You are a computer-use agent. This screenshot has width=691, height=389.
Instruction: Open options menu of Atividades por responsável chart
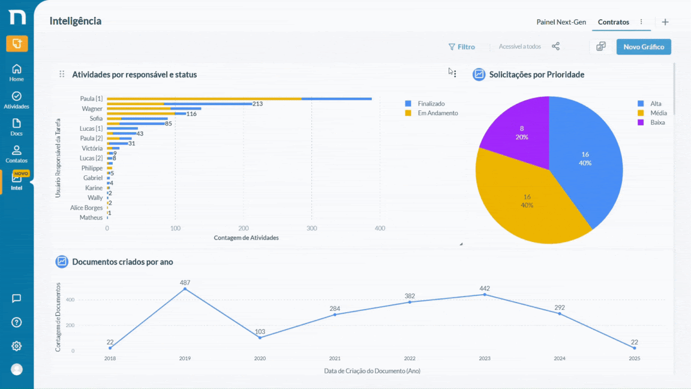(x=455, y=74)
